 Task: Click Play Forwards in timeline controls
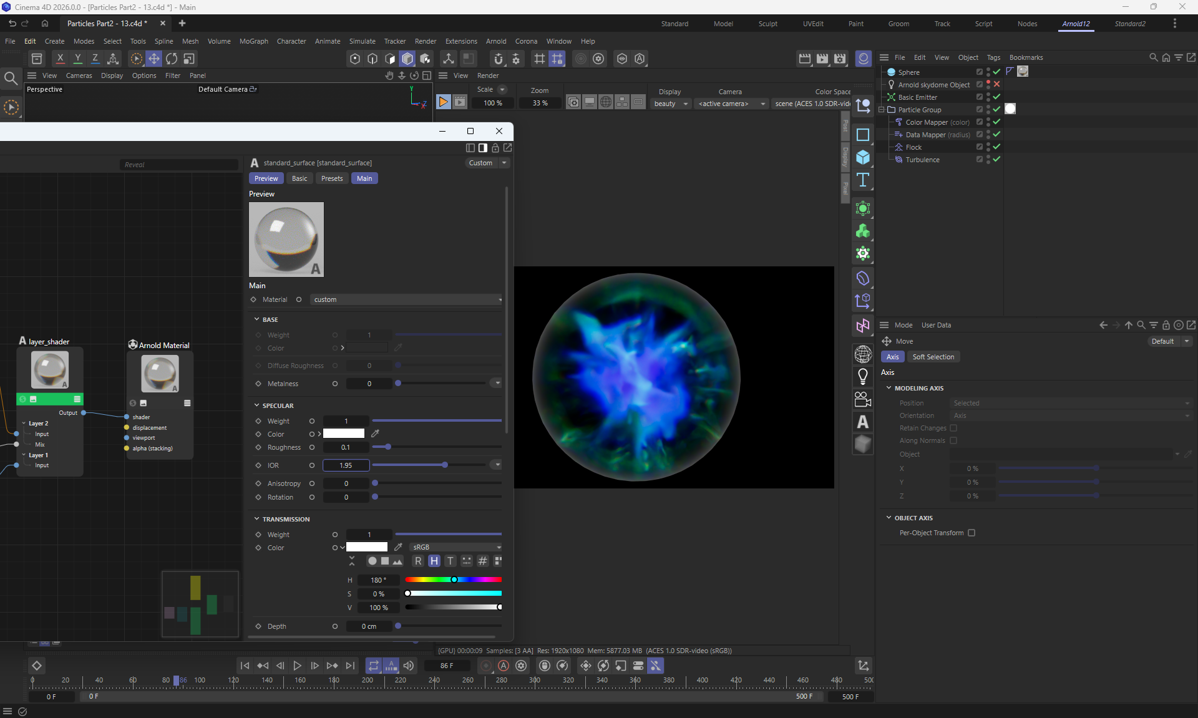(x=297, y=666)
